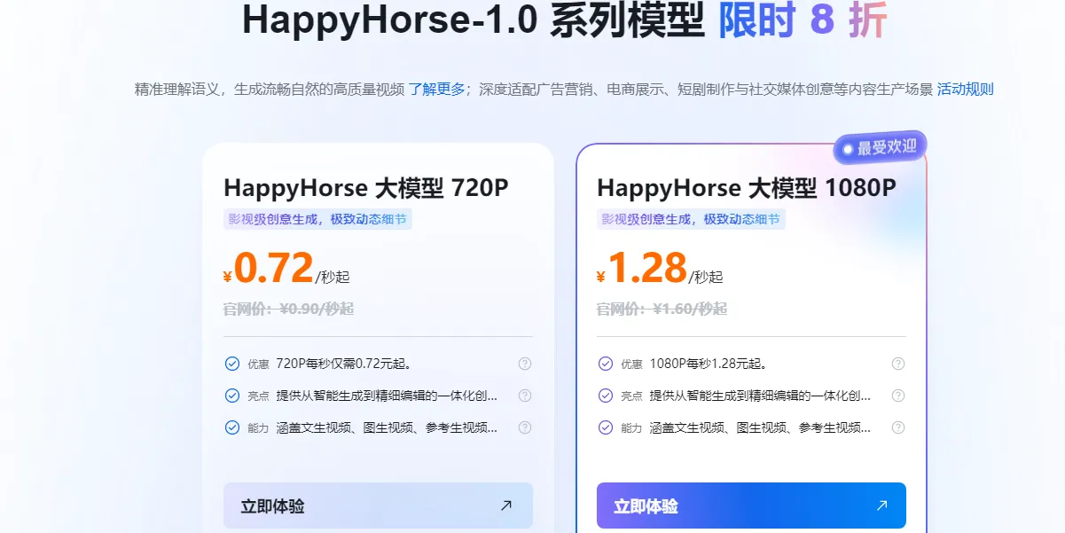Viewport: 1065px width, 533px height.
Task: Click text 1080P每秒1.28元起
Action: coord(709,364)
